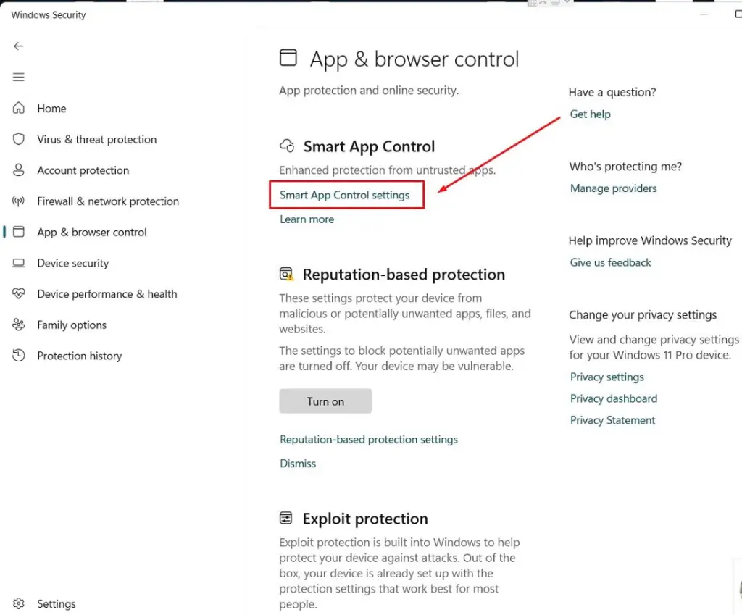Click the Device performance & health heart icon
The width and height of the screenshot is (742, 615).
[x=19, y=294]
